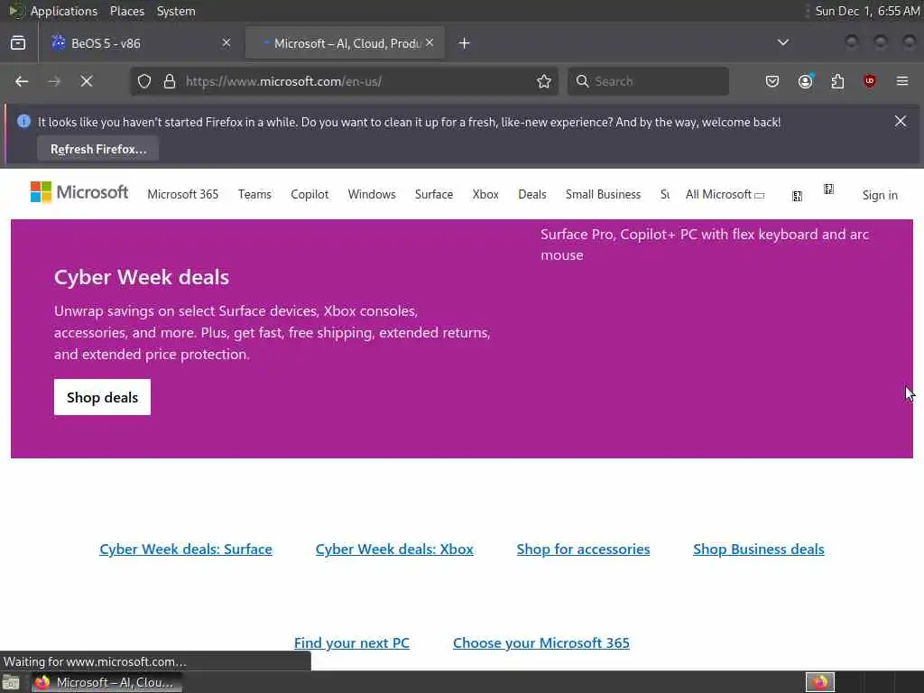Open the Firefox hamburger menu

pos(902,81)
